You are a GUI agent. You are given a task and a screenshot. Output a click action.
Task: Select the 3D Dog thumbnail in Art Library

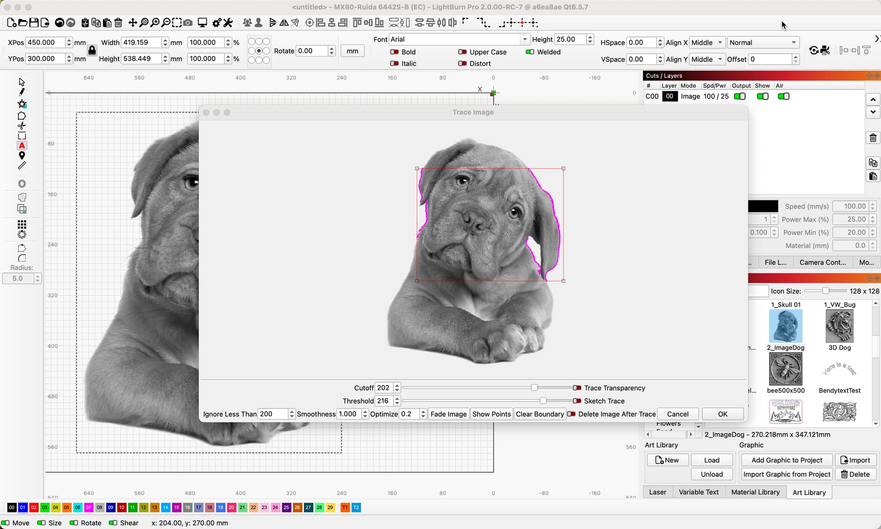pos(839,326)
